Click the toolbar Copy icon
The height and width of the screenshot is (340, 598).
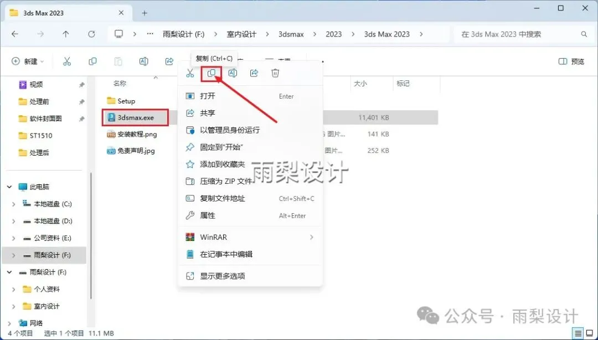pyautogui.click(x=92, y=61)
